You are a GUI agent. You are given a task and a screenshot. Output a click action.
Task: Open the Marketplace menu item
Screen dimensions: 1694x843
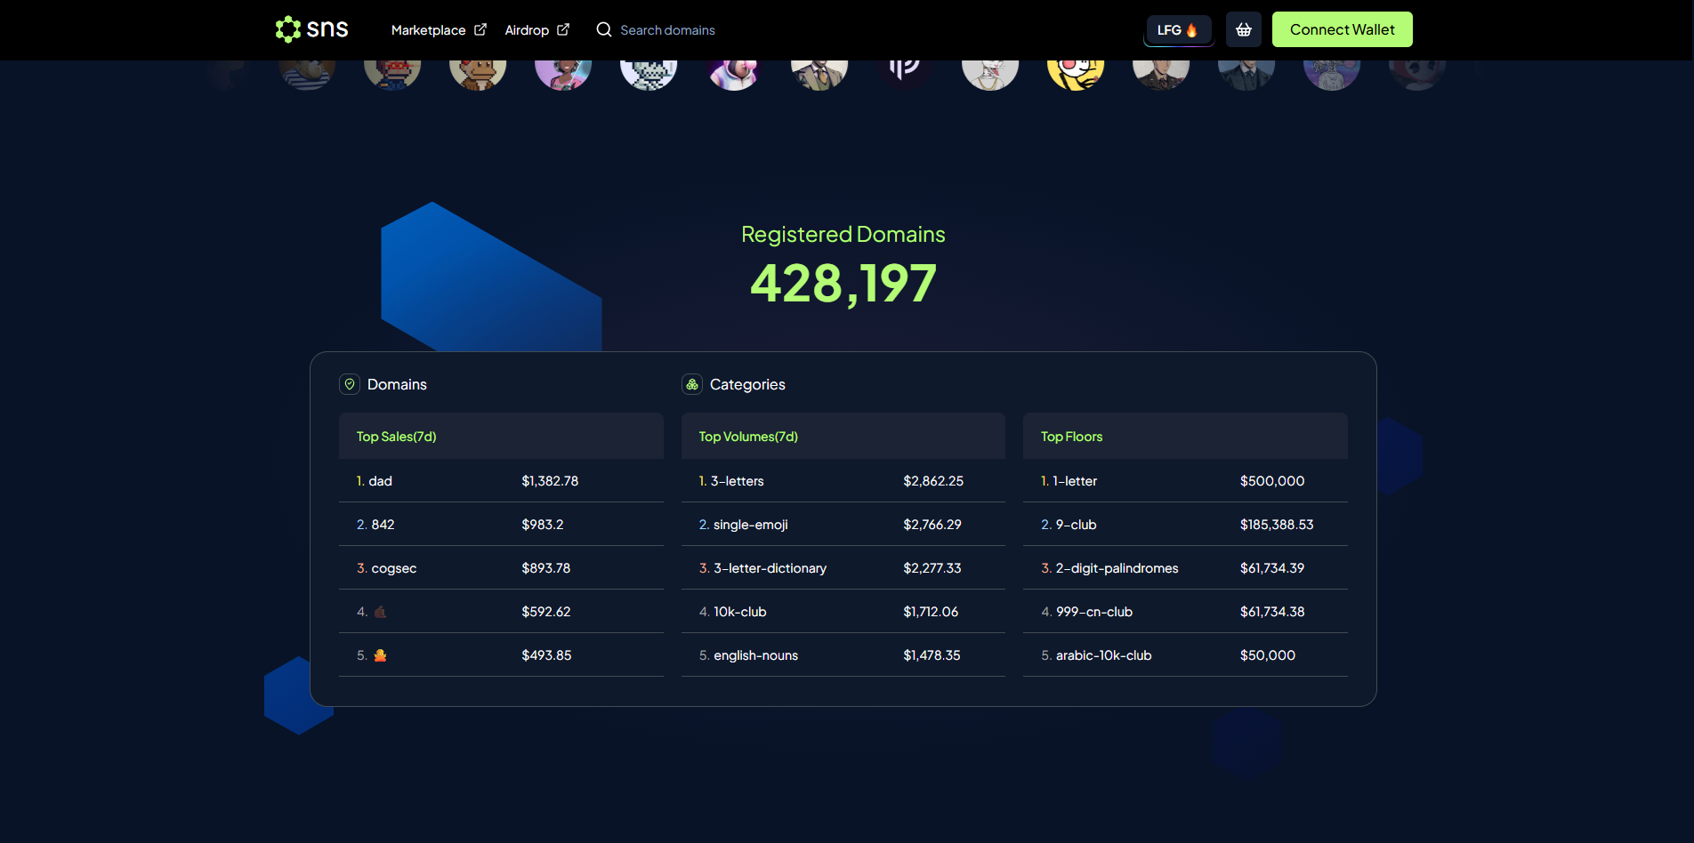pos(429,29)
